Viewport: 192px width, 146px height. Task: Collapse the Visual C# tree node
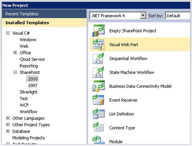coord(8,33)
